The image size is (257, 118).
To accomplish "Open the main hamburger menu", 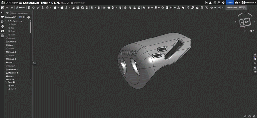I will (x=20, y=3).
